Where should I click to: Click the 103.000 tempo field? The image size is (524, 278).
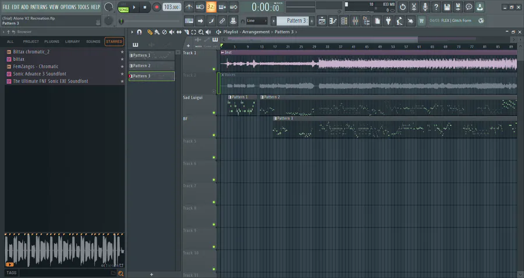(171, 7)
